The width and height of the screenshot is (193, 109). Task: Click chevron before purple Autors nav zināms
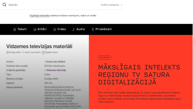point(45,62)
